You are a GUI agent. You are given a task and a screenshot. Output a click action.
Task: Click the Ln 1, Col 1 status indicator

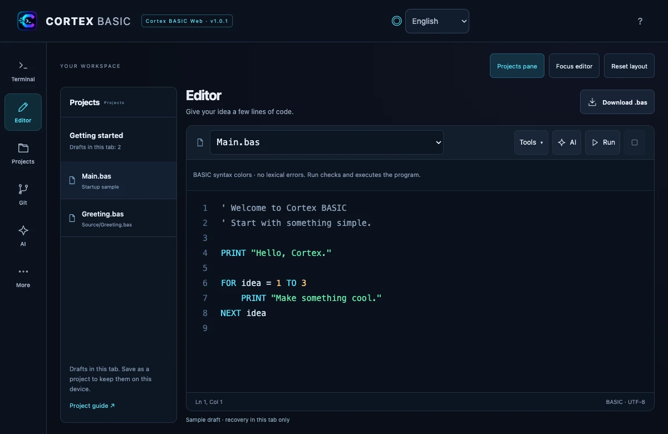pyautogui.click(x=209, y=402)
